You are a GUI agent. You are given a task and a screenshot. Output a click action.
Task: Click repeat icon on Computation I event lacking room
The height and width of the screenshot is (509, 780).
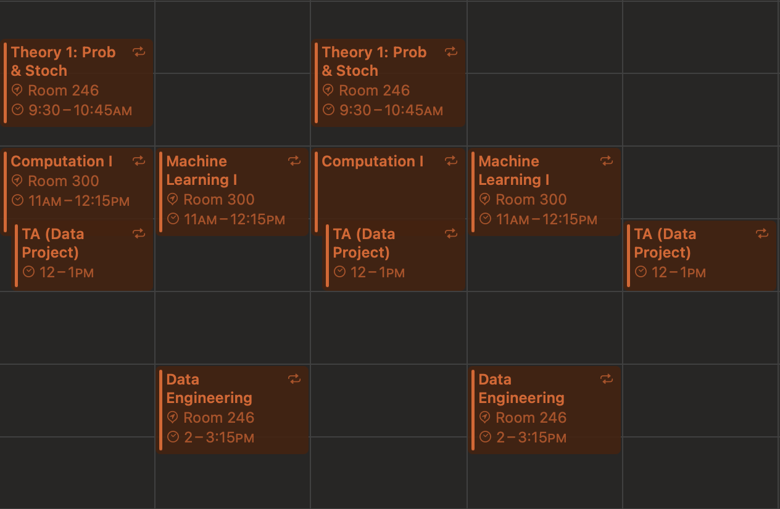click(x=451, y=161)
